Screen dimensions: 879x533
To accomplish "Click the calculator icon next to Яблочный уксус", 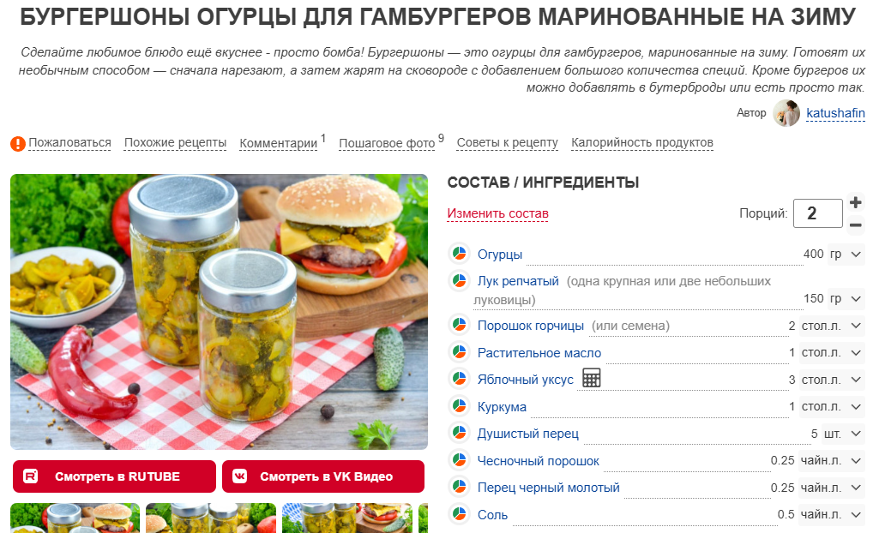I will [592, 378].
